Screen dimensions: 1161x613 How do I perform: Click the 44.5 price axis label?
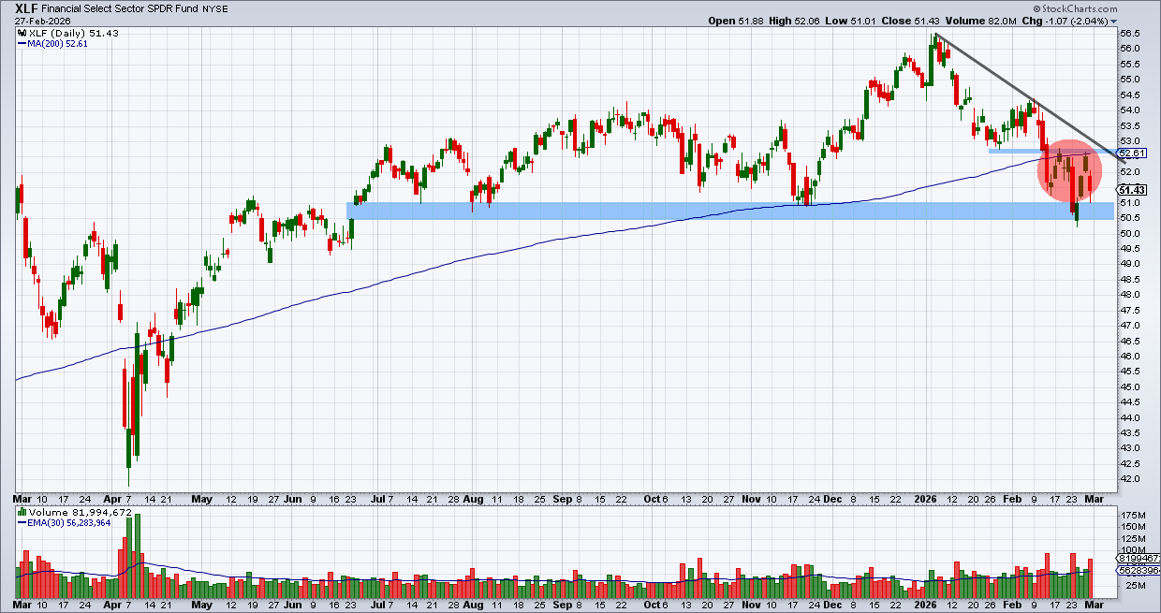coord(1129,402)
